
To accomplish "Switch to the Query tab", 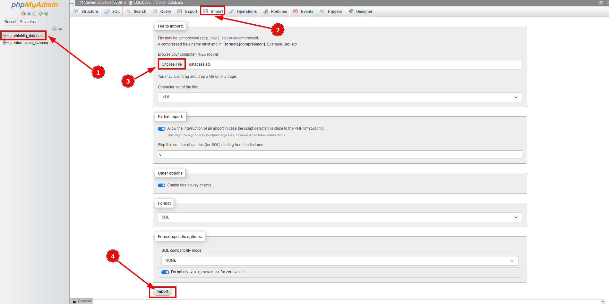I will point(162,12).
